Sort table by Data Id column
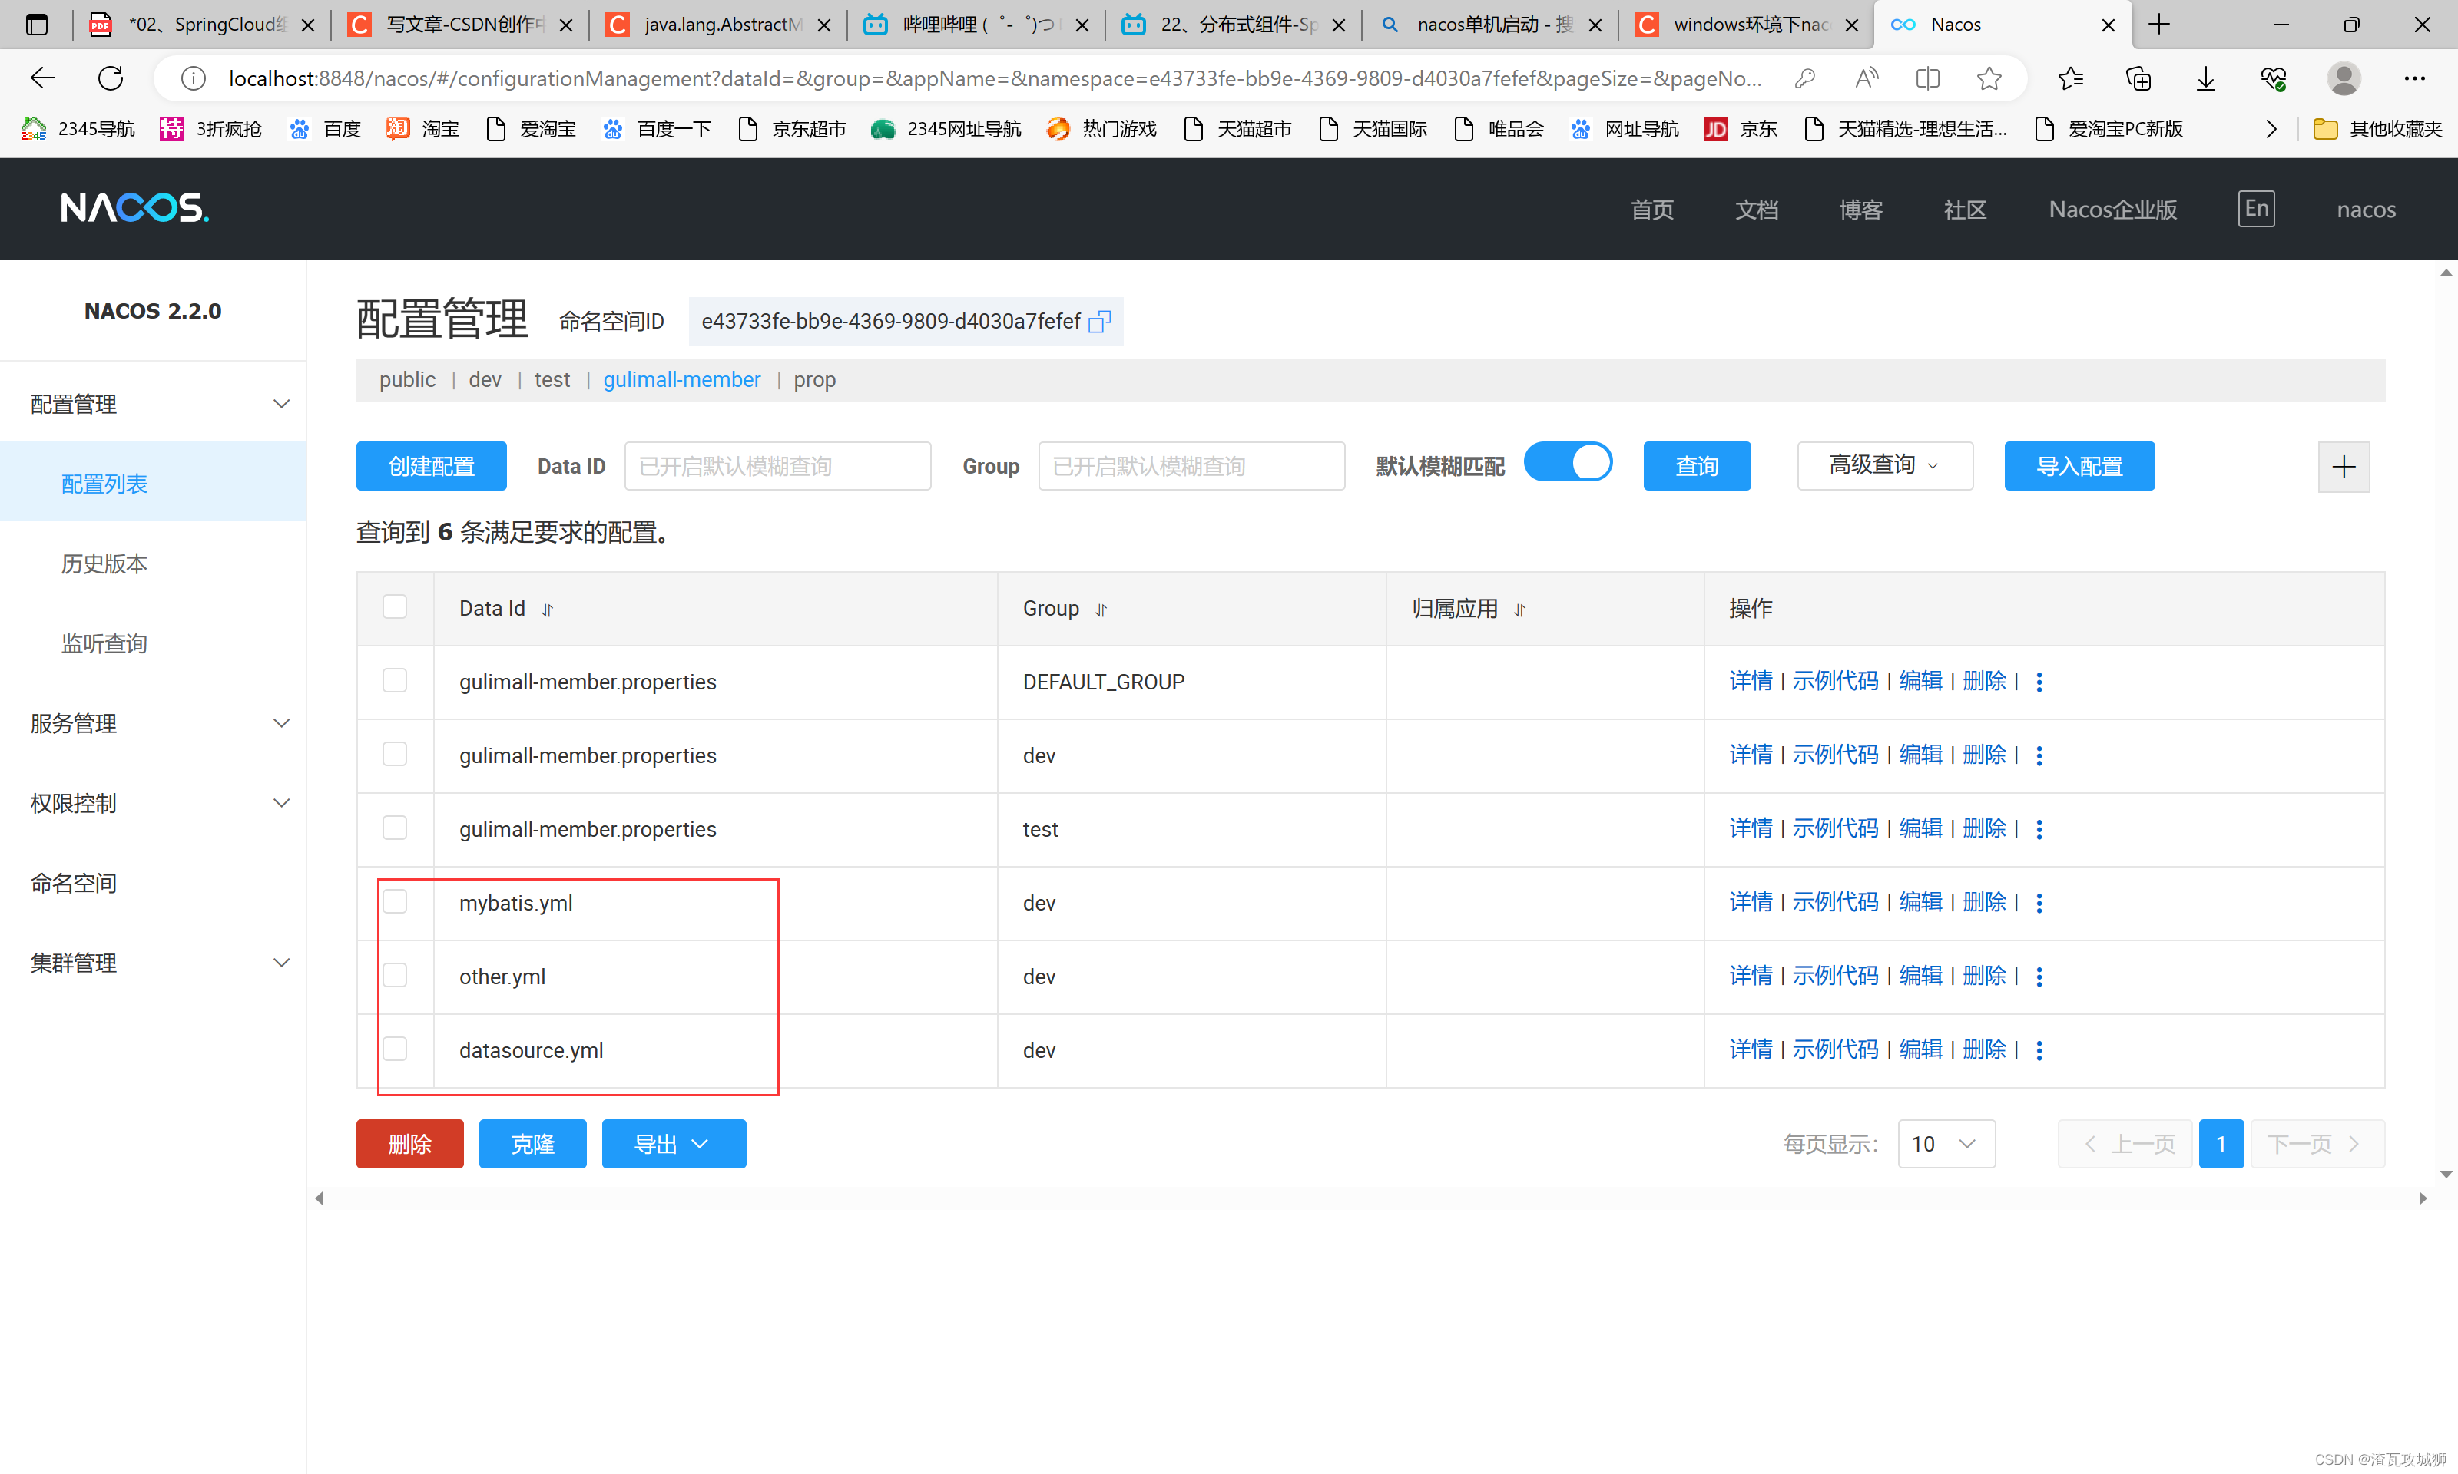The image size is (2458, 1474). 548,610
